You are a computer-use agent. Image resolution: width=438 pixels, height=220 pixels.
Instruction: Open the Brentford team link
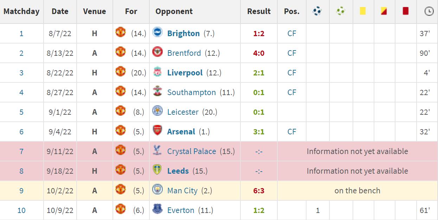point(184,53)
